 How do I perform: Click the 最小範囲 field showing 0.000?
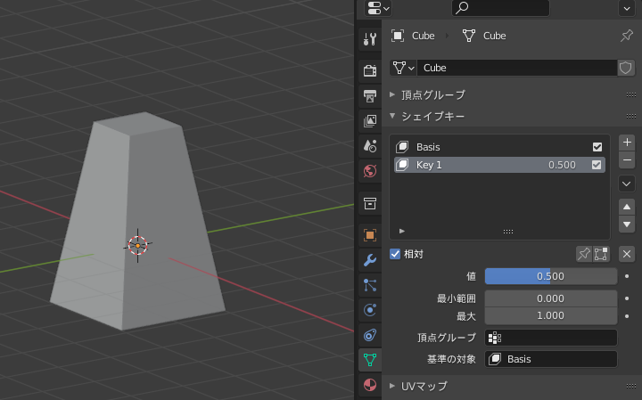pos(551,298)
